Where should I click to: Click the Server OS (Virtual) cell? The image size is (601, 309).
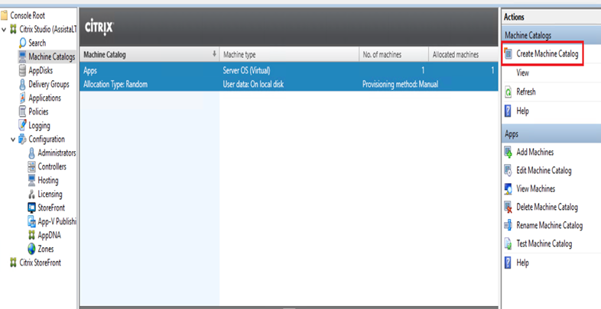[246, 70]
